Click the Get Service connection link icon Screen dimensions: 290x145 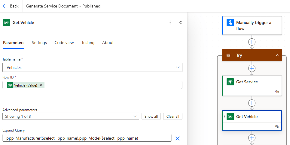(x=277, y=92)
